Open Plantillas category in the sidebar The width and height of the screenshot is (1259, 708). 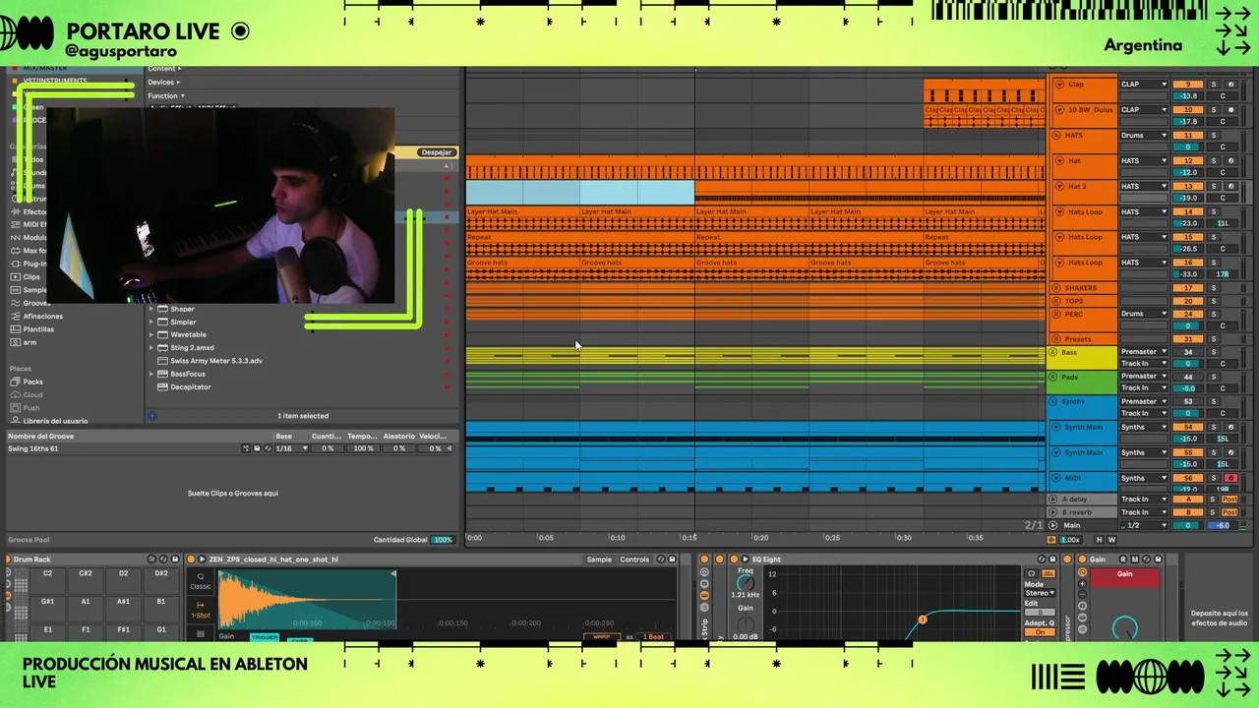coord(38,329)
